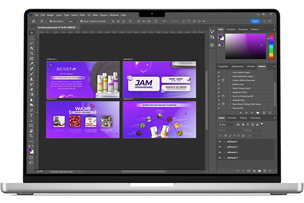This screenshot has width=304, height=203.
Task: Select the Move tool
Action: coord(32,33)
